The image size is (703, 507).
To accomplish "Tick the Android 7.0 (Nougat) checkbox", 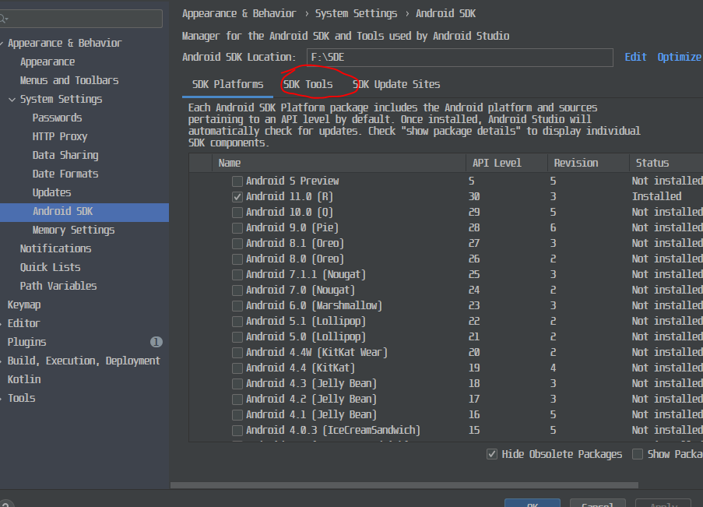I will (237, 290).
